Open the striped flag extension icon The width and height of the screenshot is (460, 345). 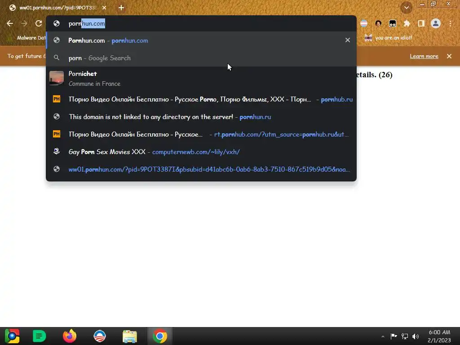pyautogui.click(x=364, y=23)
